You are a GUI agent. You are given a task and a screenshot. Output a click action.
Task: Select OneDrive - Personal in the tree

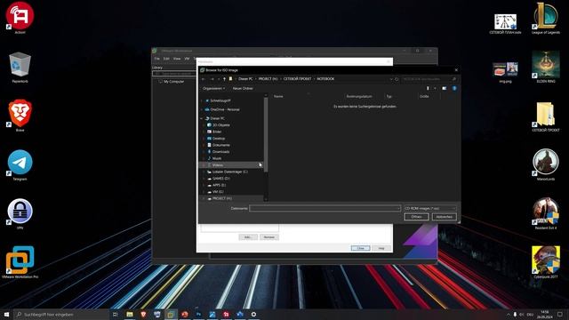(225, 109)
